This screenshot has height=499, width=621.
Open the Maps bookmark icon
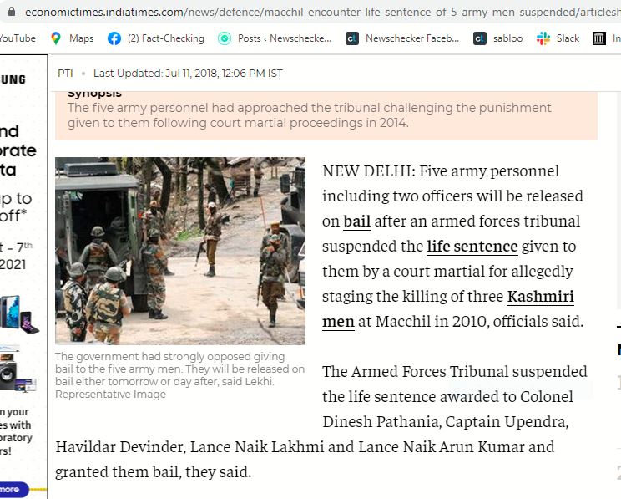pyautogui.click(x=56, y=38)
